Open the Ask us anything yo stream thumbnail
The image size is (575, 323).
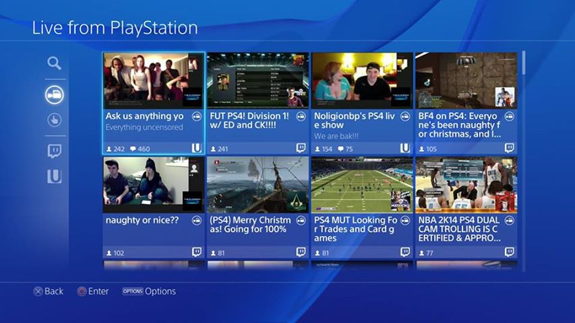pyautogui.click(x=153, y=81)
